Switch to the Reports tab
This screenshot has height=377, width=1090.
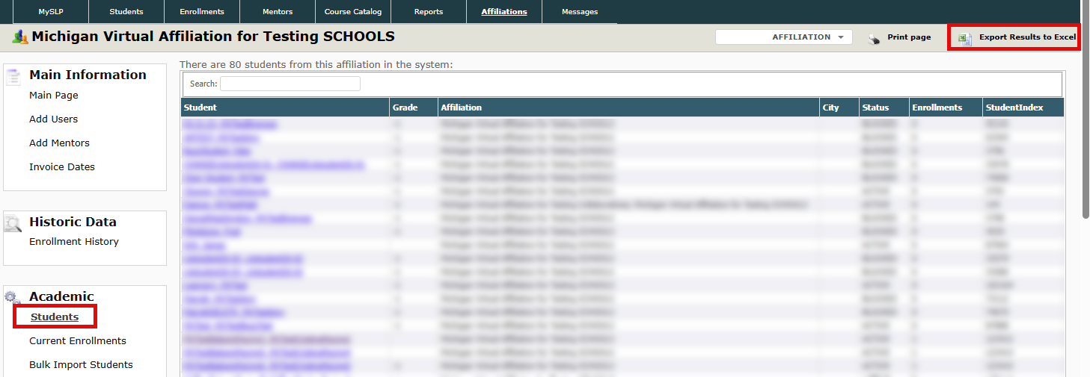pos(429,11)
